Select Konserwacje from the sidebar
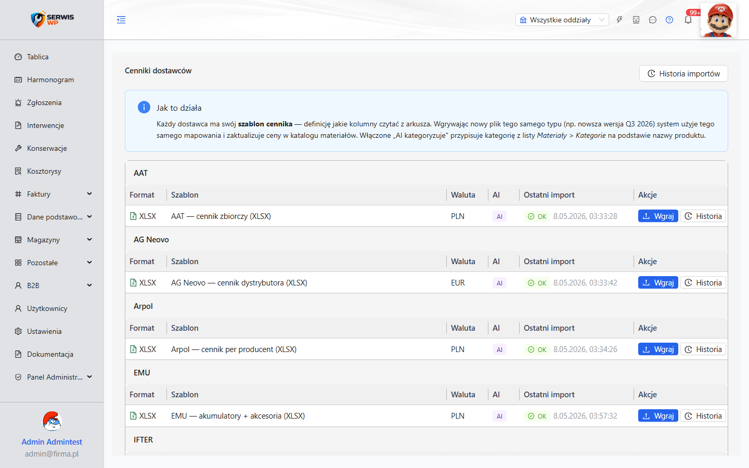This screenshot has width=749, height=468. pos(52,148)
